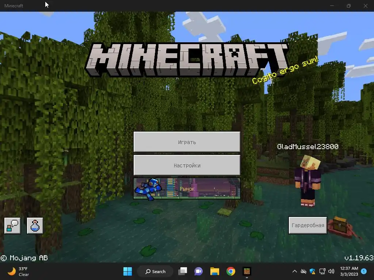The image size is (374, 280).
Task: Open the Windows Start menu
Action: click(x=127, y=271)
